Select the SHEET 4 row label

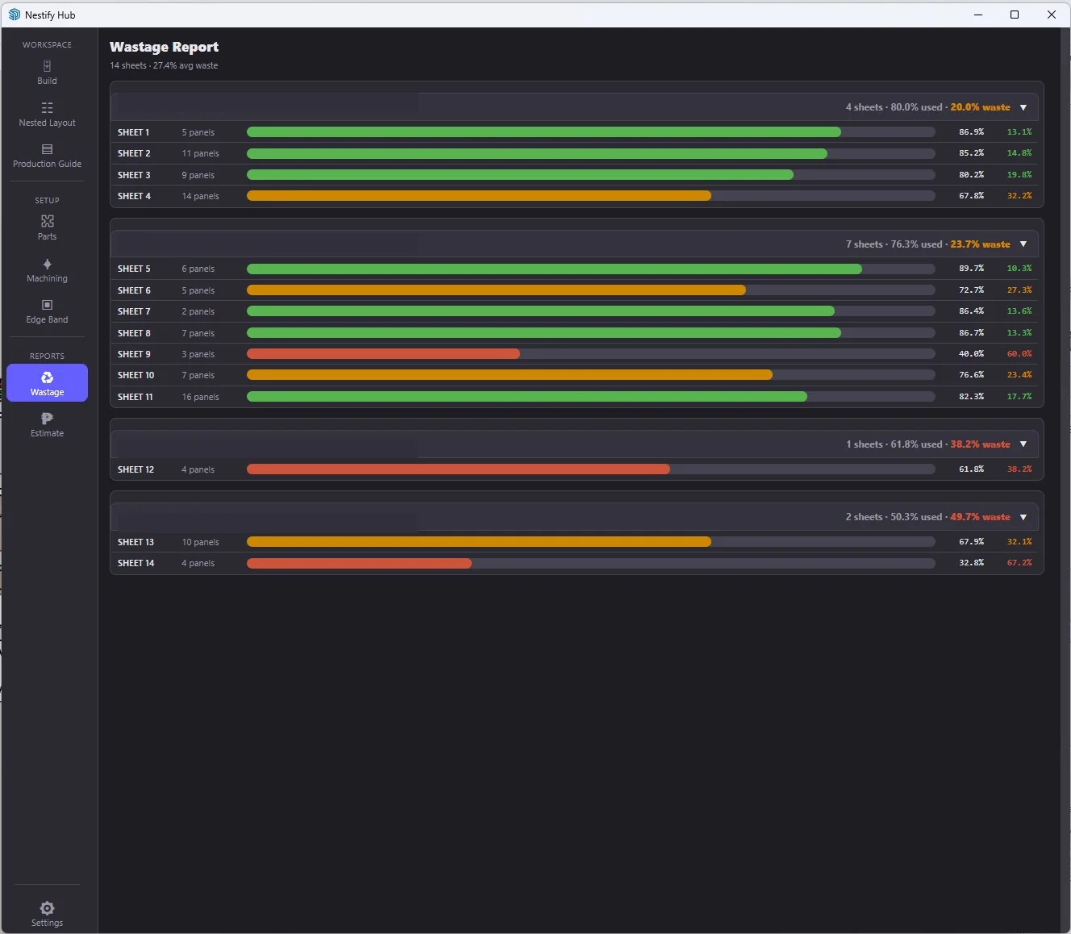pos(134,196)
